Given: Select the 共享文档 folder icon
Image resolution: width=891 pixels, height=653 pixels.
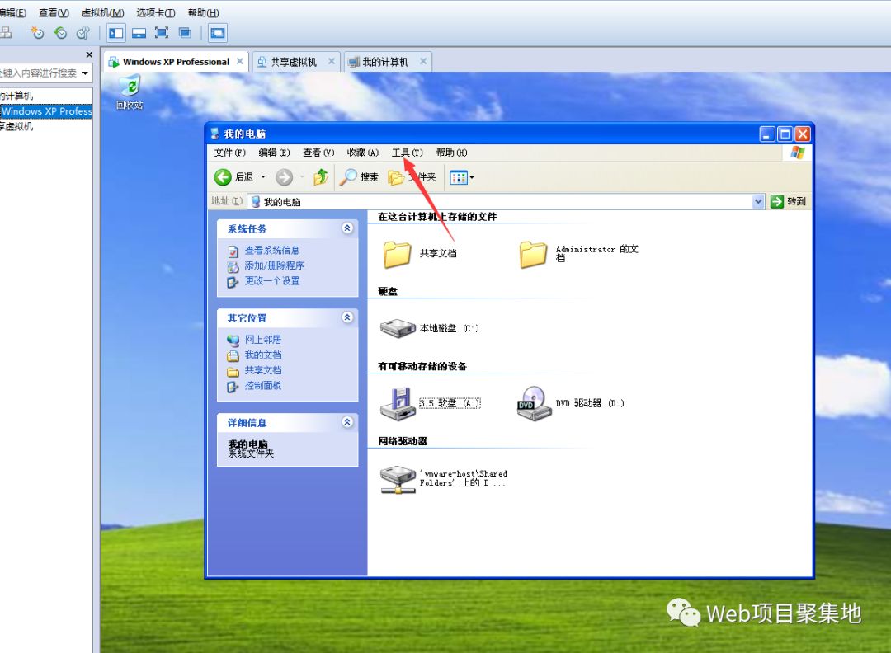Looking at the screenshot, I should (397, 254).
